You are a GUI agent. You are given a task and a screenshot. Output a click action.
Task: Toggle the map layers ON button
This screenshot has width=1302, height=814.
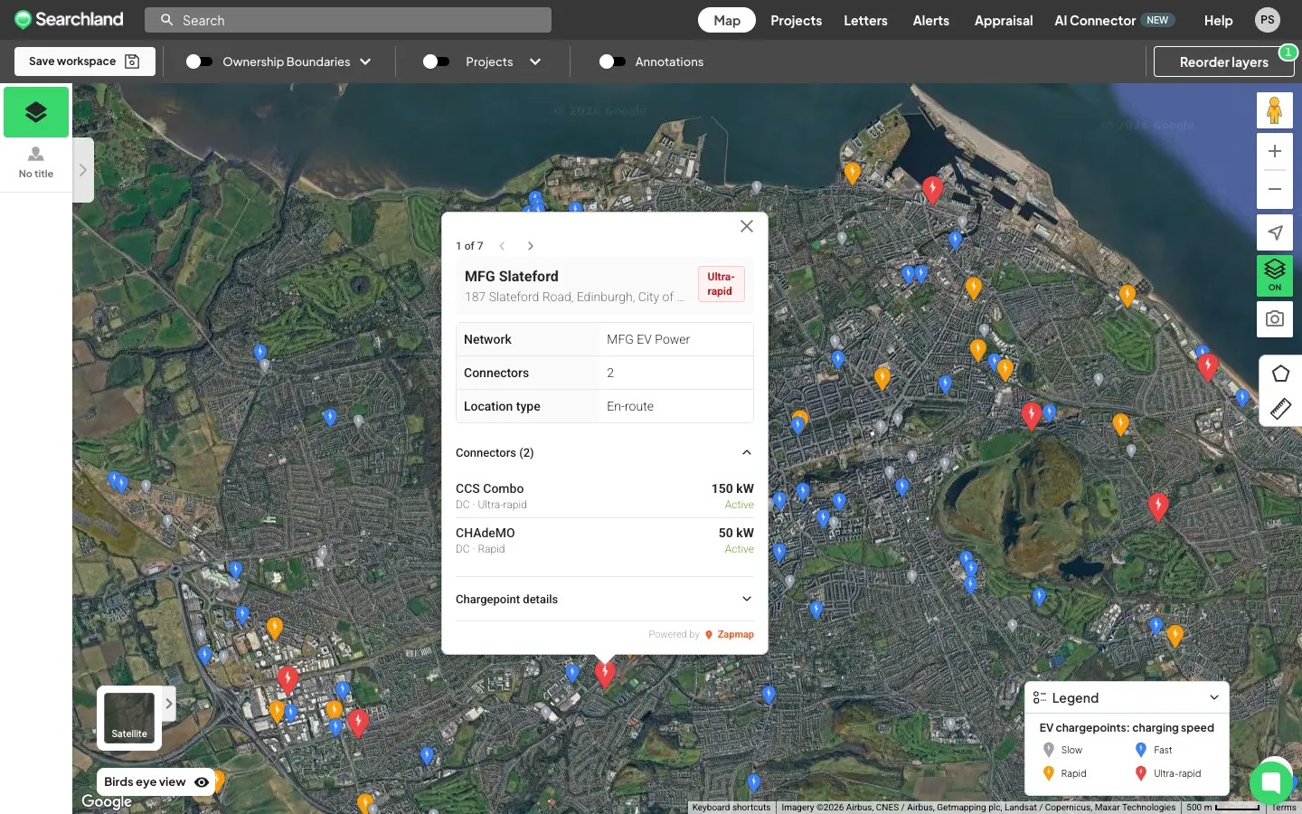[1275, 275]
